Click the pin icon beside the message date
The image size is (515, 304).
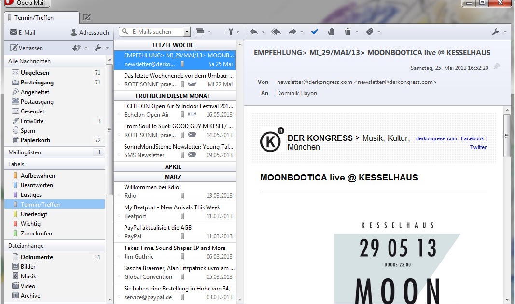[x=497, y=66]
